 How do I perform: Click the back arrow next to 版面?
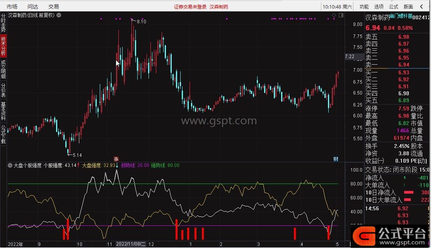point(422,6)
